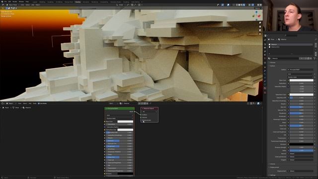
Task: Open the Window menu
Action: 21,1
